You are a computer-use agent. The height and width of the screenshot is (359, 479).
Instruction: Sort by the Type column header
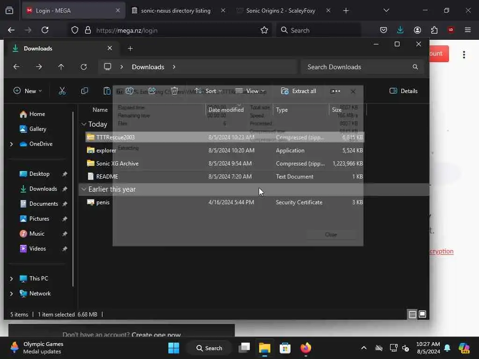pyautogui.click(x=282, y=110)
